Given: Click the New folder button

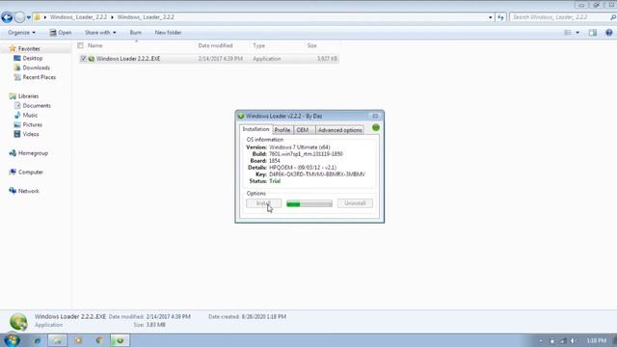Looking at the screenshot, I should click(x=168, y=33).
